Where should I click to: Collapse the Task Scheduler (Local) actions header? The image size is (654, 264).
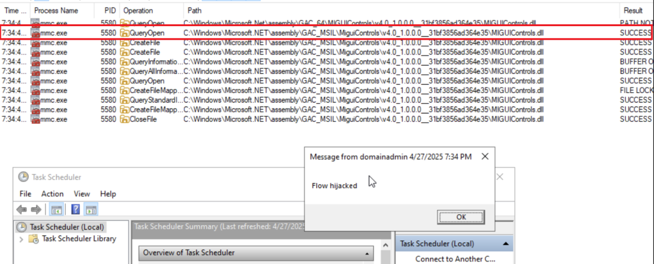(x=506, y=244)
